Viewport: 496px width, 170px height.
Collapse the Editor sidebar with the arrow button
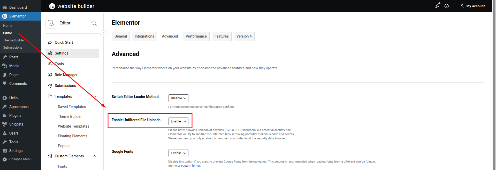click(103, 33)
